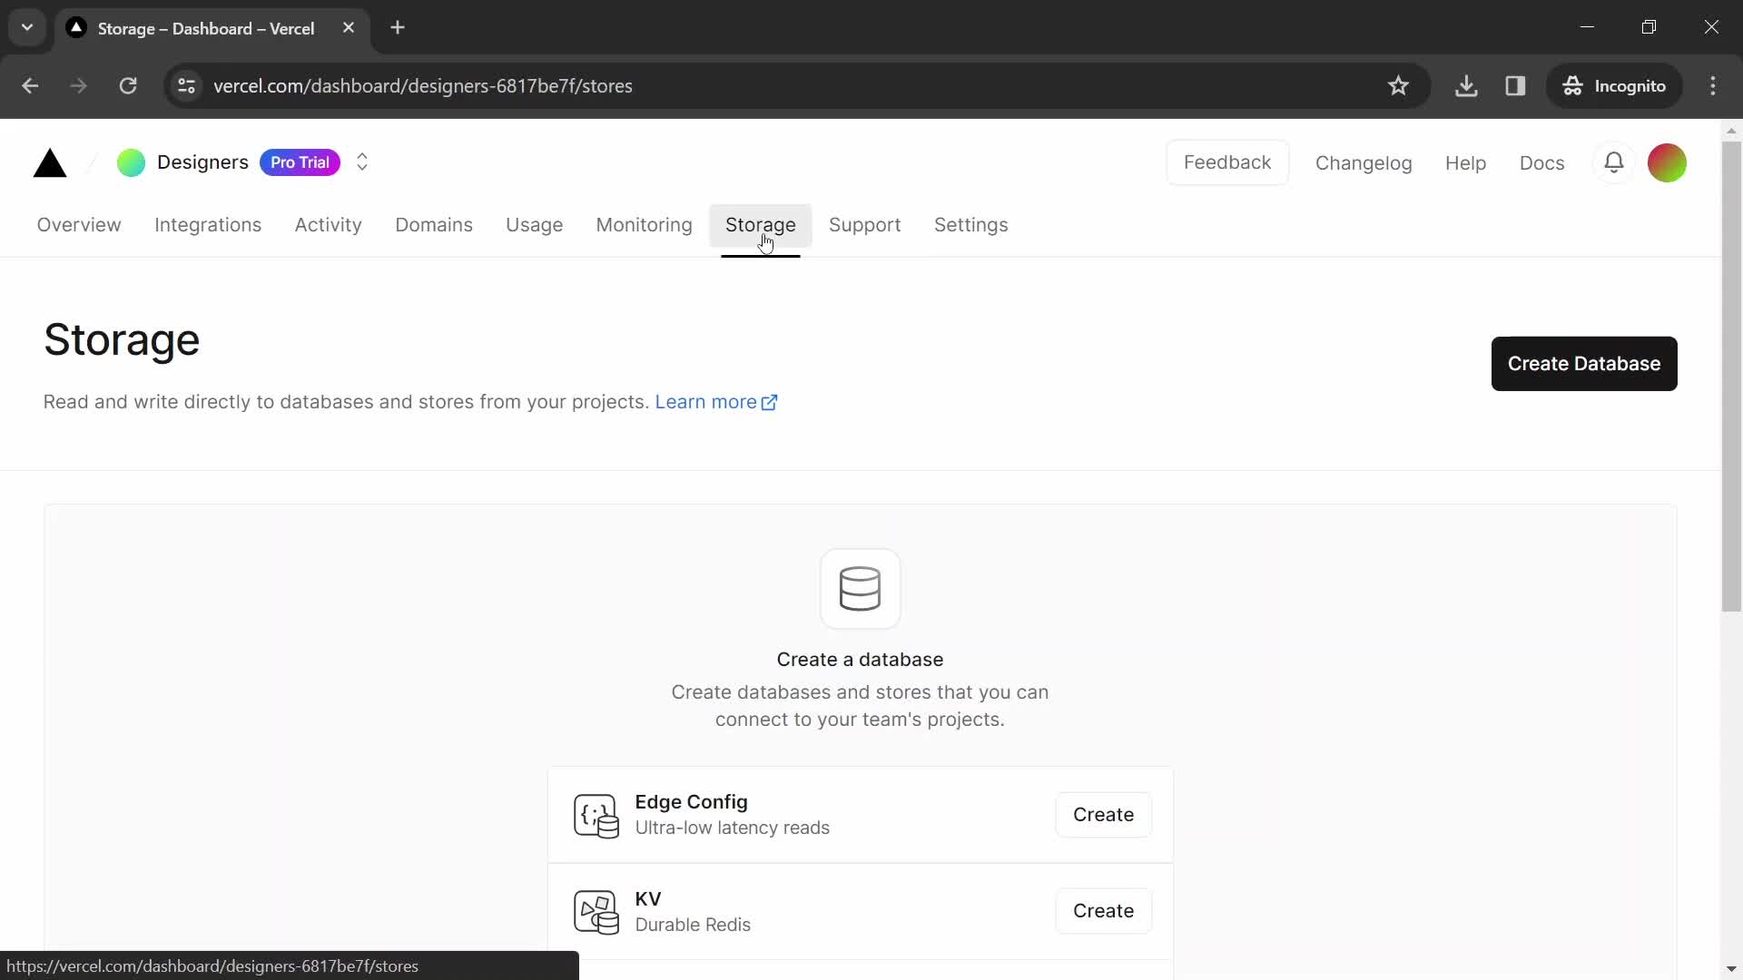Click the KV Durable Redis icon

coord(596,911)
